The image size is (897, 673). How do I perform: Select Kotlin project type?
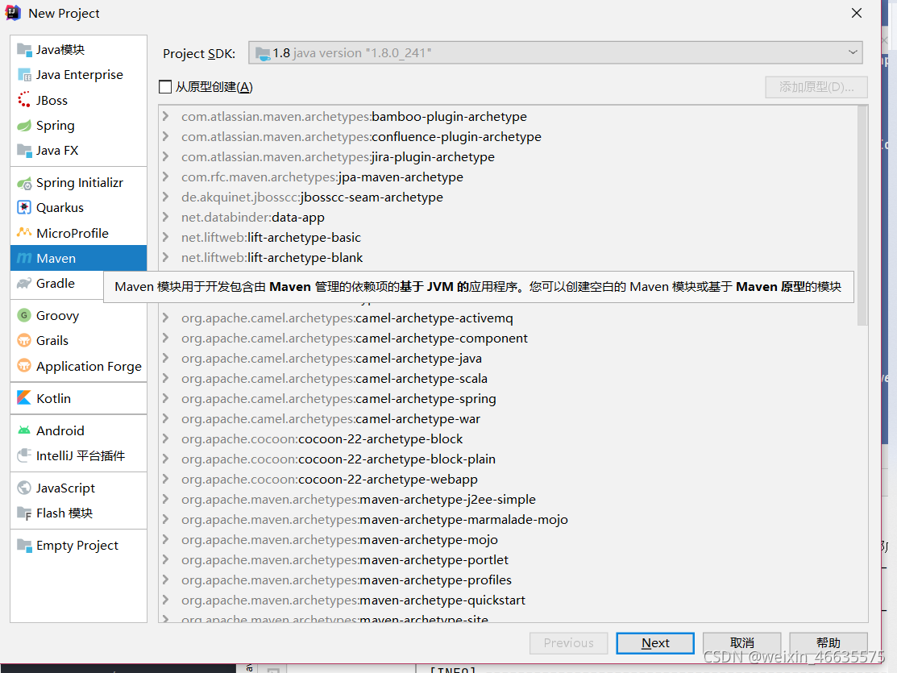[78, 398]
